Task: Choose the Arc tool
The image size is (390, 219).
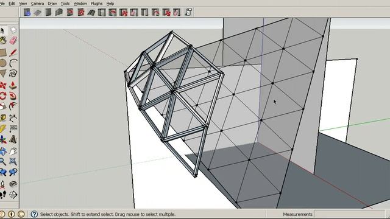Action: point(13,63)
